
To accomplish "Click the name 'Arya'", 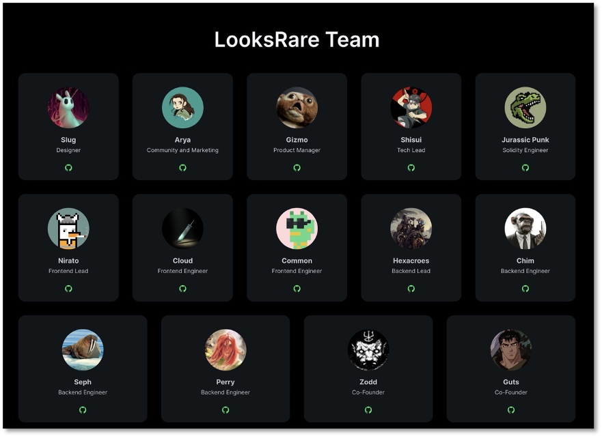I will coord(182,140).
